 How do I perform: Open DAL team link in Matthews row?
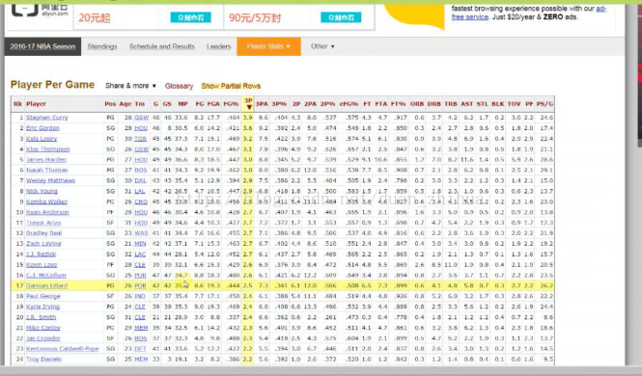[x=140, y=180]
